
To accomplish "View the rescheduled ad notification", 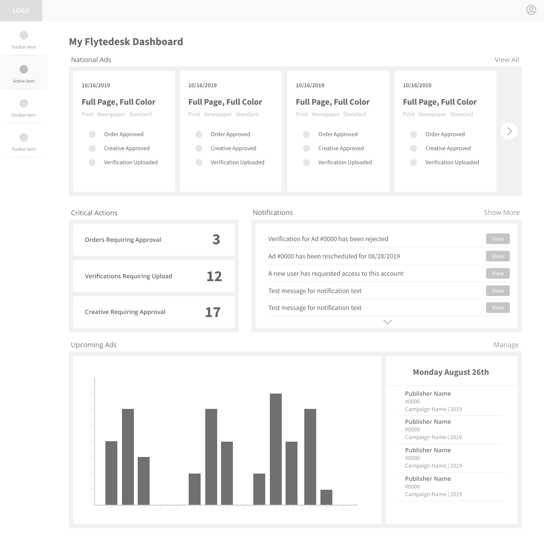I will (498, 256).
